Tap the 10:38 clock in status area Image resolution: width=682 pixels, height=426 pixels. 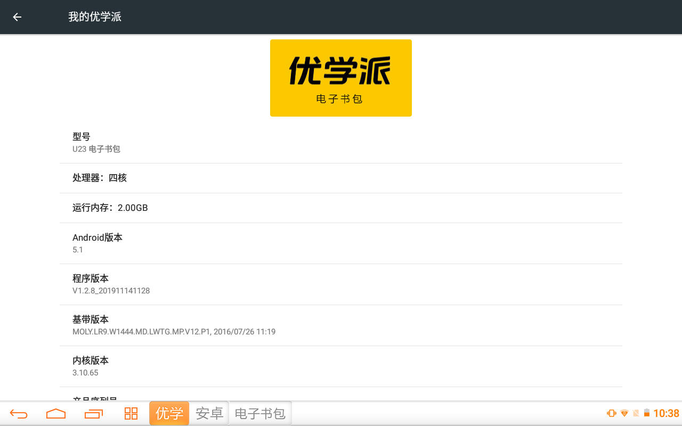[666, 413]
